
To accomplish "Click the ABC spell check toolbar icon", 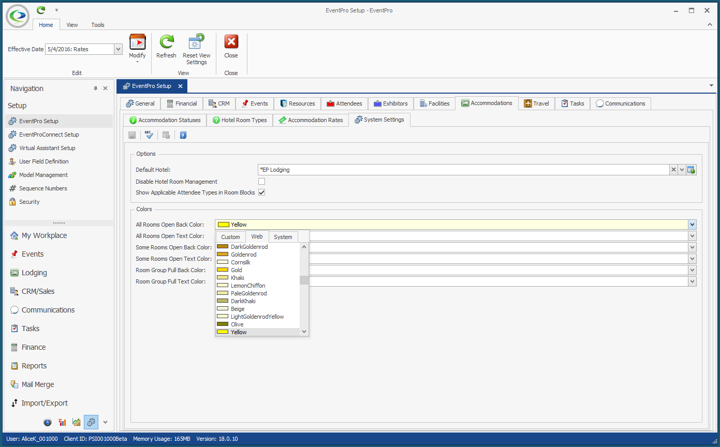I will click(x=149, y=135).
